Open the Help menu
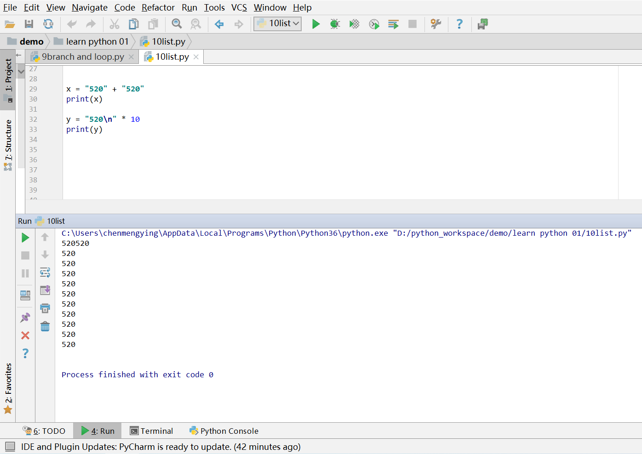The image size is (642, 454). 302,7
